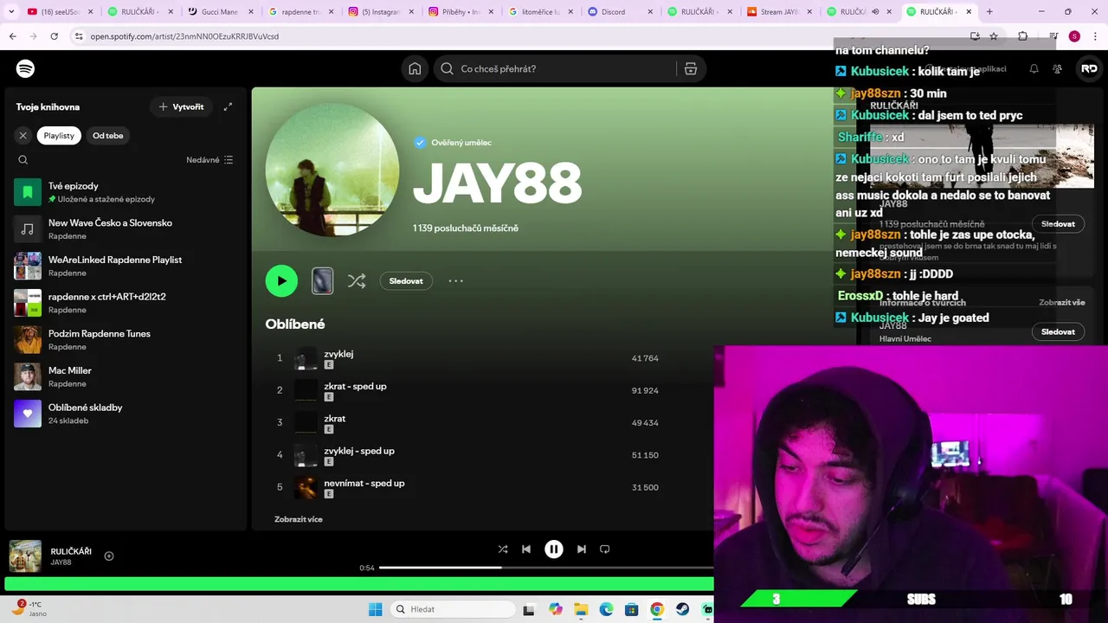Open the Browse icon in search bar
This screenshot has width=1108, height=623.
(691, 68)
